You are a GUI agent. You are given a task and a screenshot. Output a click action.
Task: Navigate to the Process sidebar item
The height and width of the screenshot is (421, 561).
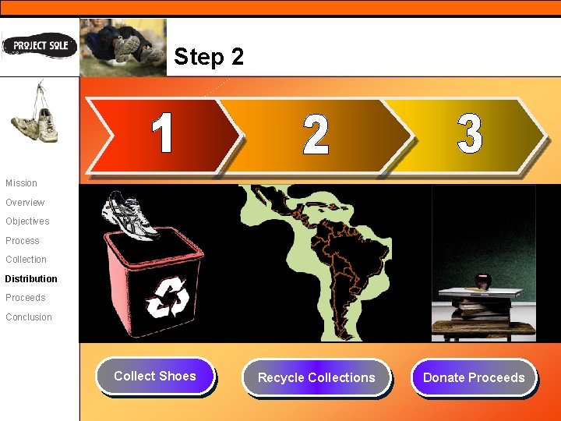coord(22,241)
